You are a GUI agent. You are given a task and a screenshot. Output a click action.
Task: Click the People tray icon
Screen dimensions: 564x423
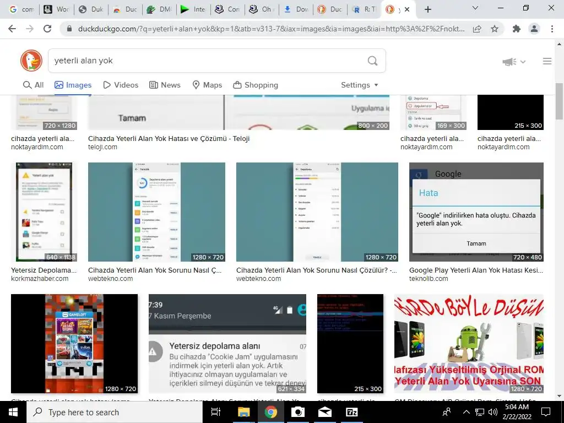pyautogui.click(x=447, y=412)
